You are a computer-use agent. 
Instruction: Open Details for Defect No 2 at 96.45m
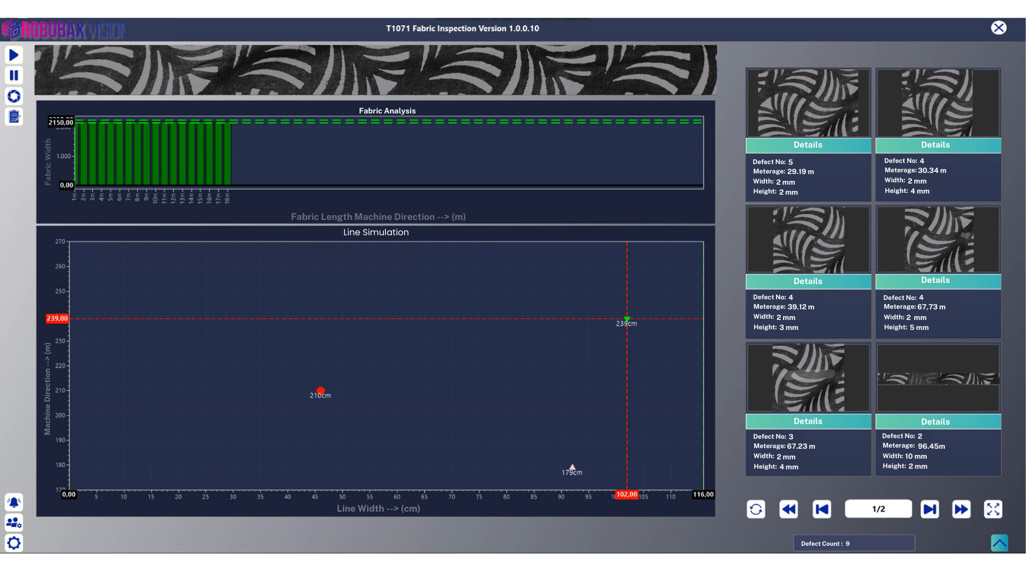(x=938, y=421)
